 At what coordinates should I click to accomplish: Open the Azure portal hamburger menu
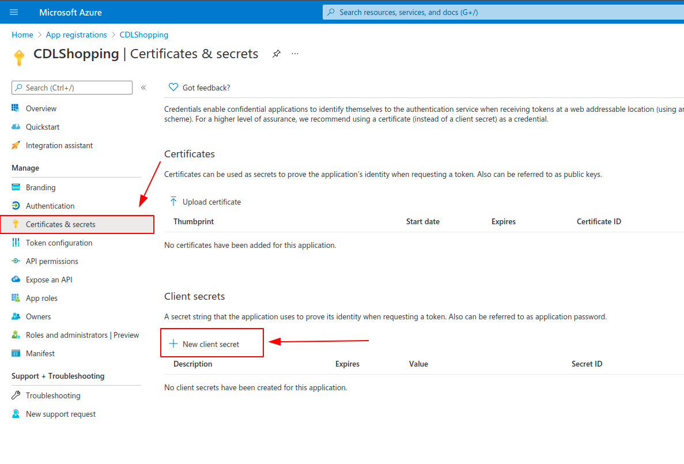tap(14, 12)
